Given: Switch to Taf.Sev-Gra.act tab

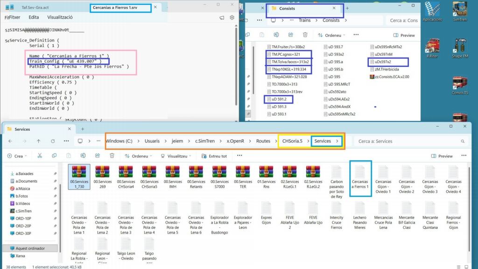Looking at the screenshot, I should pyautogui.click(x=35, y=7).
